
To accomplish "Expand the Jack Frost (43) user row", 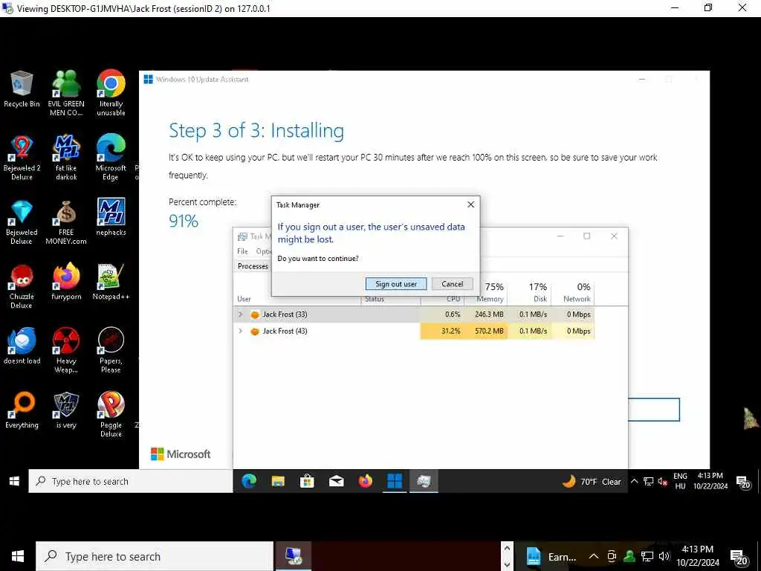I will point(240,331).
